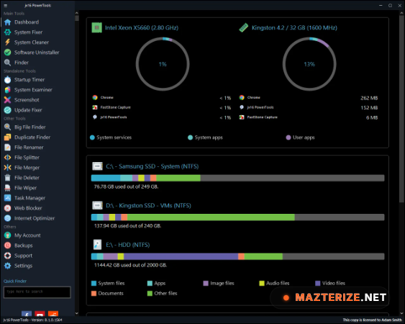The image size is (405, 324).
Task: Click the Intel Xeon X5660 CPU heading
Action: tap(142, 27)
